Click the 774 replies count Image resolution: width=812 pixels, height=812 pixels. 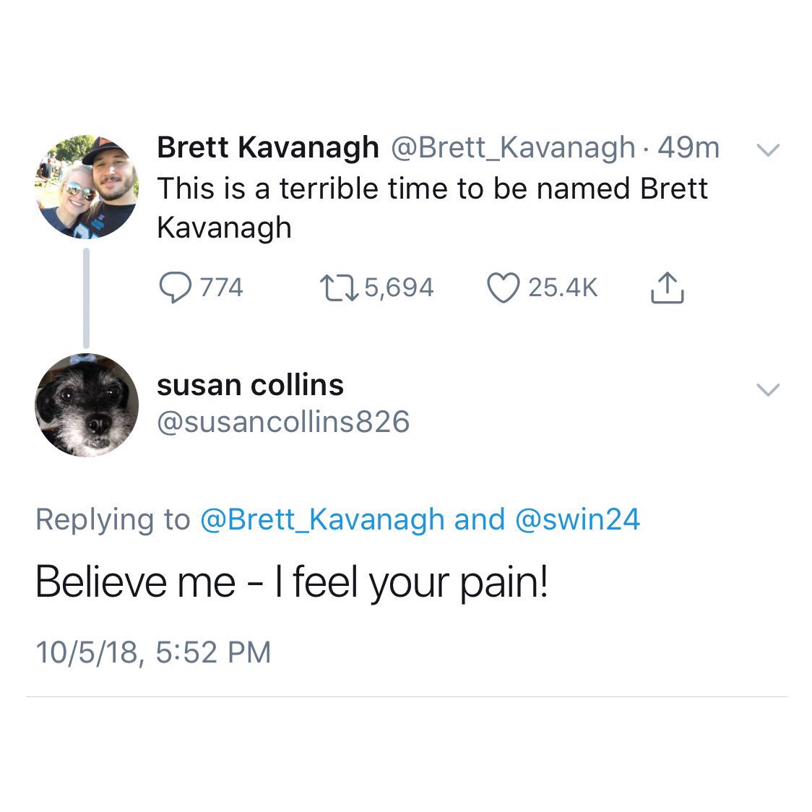click(222, 288)
